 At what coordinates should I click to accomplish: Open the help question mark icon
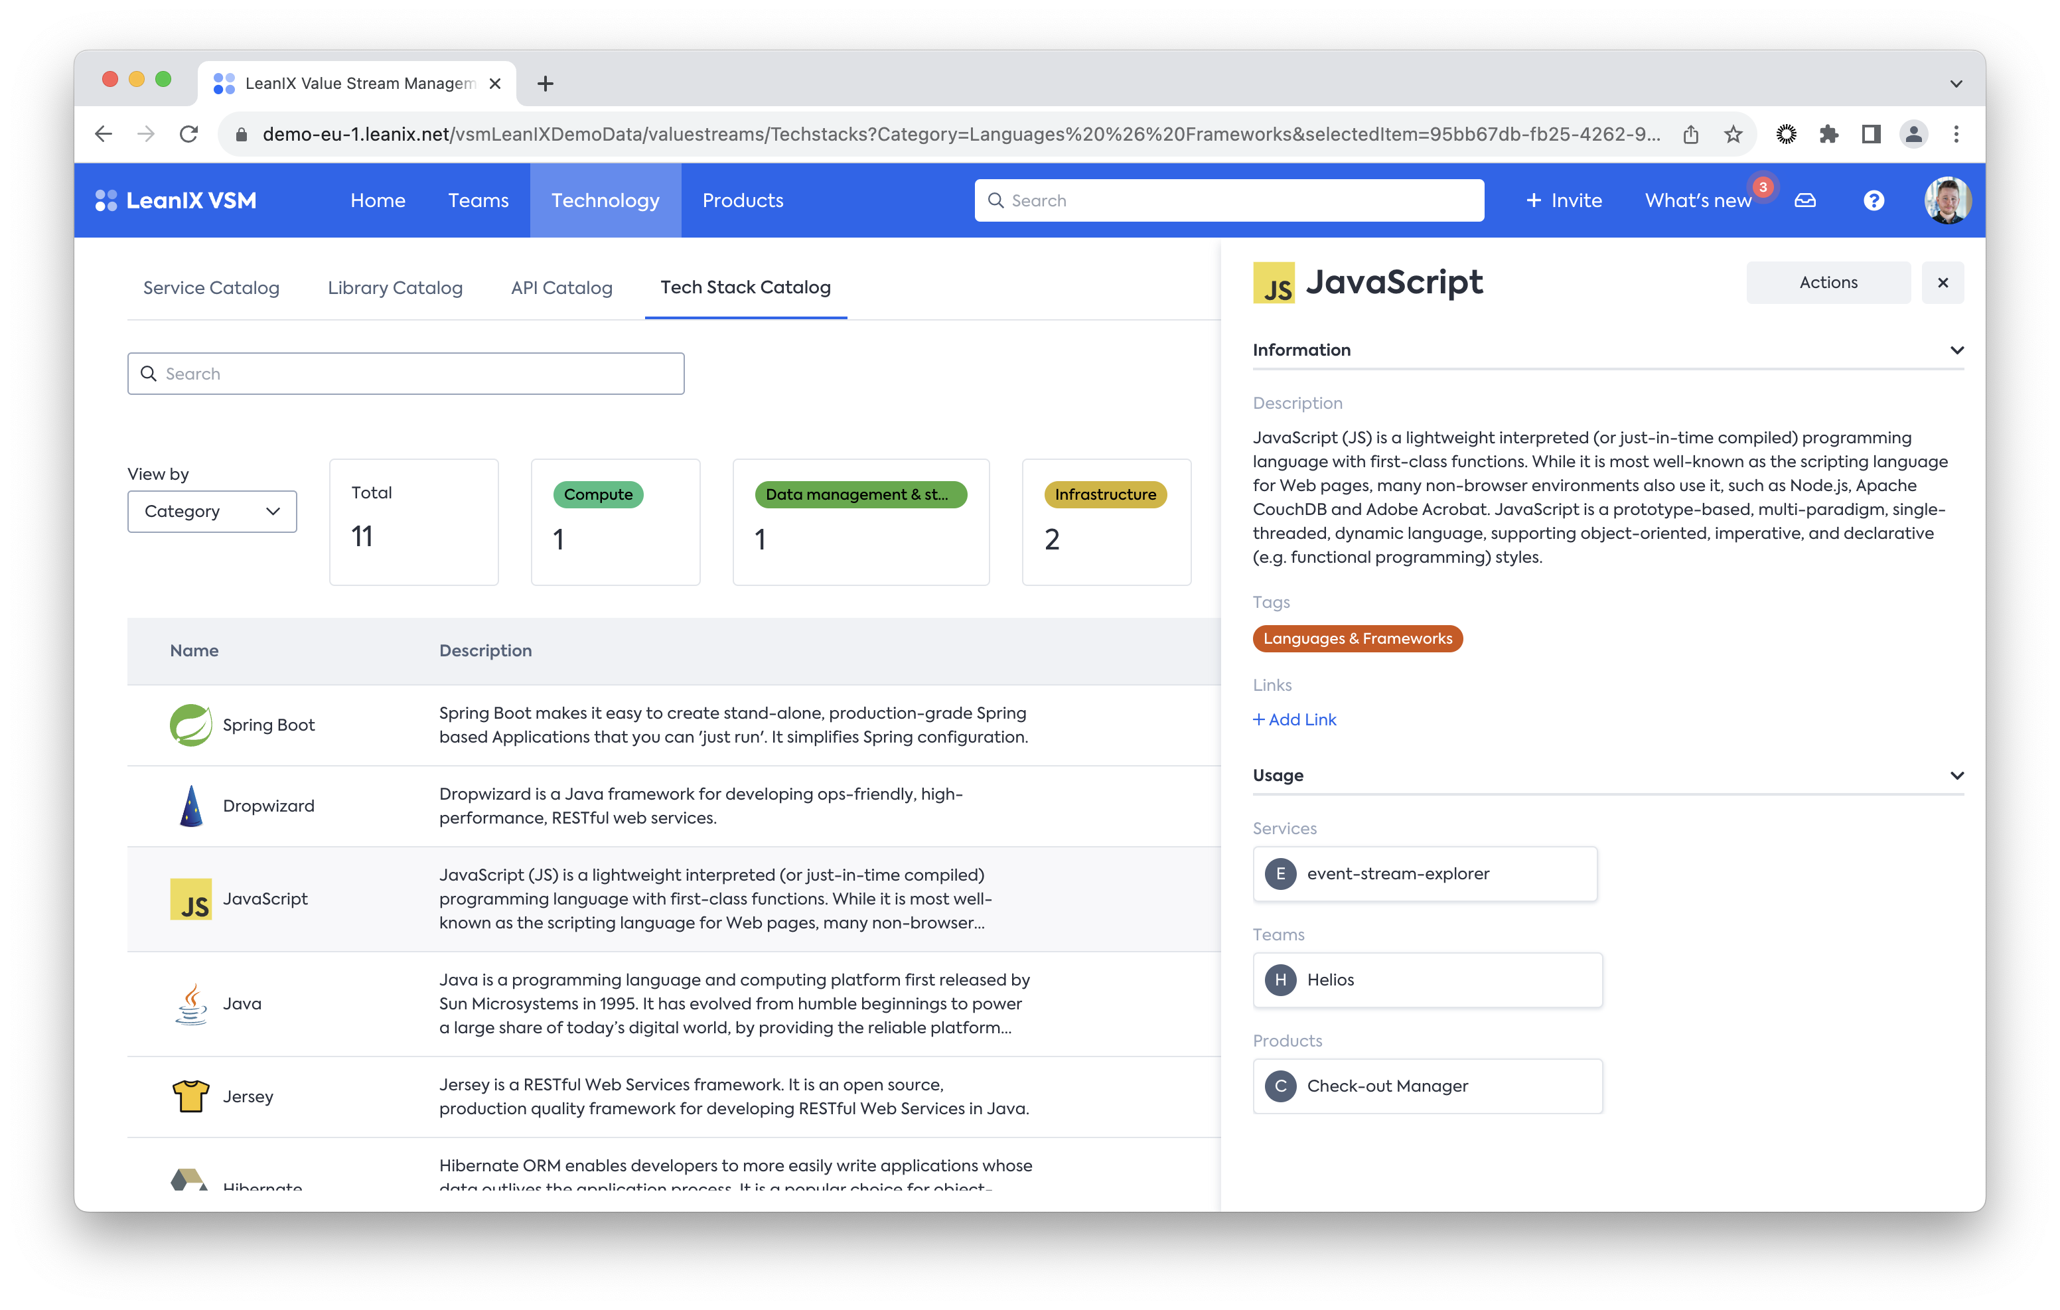coord(1874,200)
